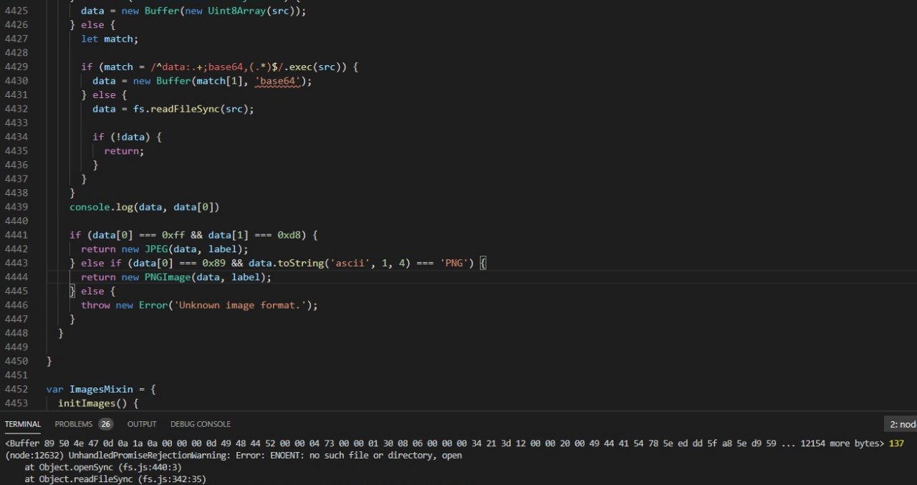Click the 0xd8 hex literal
The height and width of the screenshot is (485, 917).
289,235
